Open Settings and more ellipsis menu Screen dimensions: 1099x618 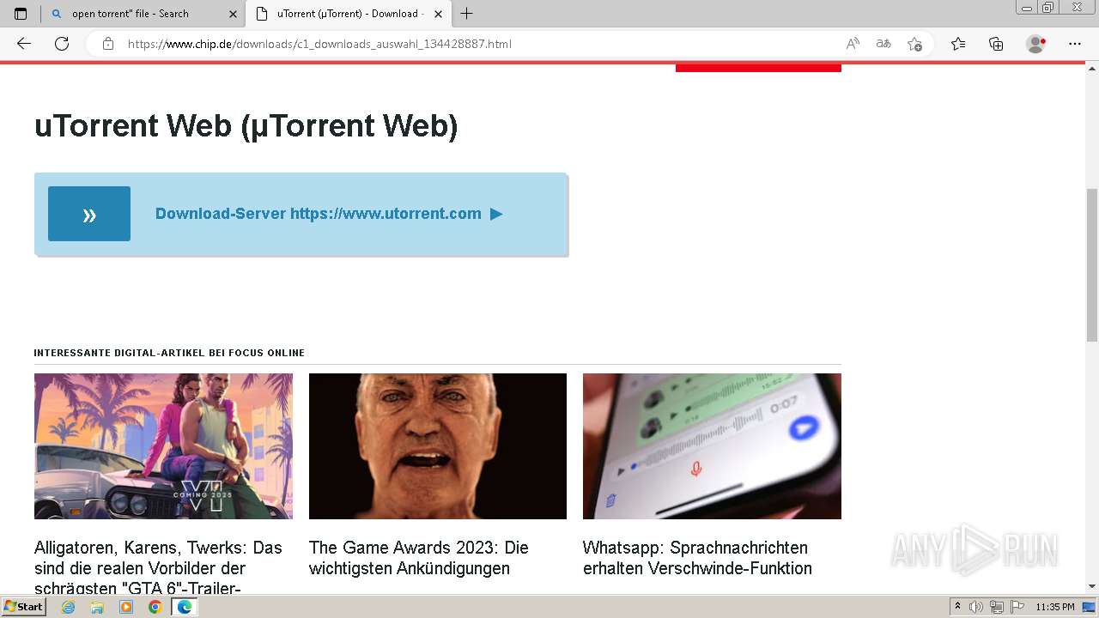coord(1075,44)
